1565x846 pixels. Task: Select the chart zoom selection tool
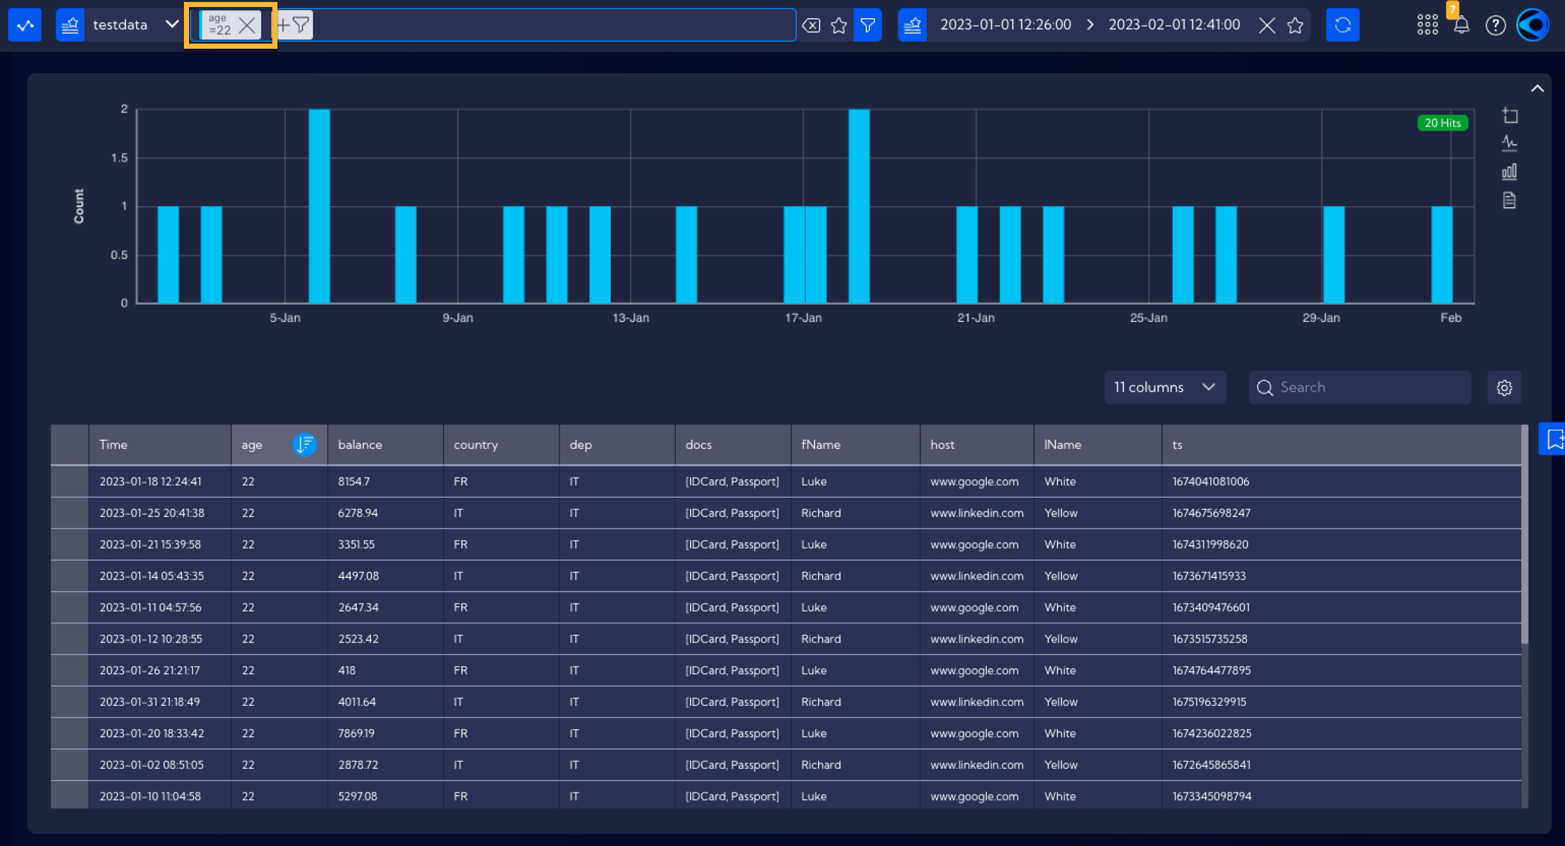(1510, 115)
